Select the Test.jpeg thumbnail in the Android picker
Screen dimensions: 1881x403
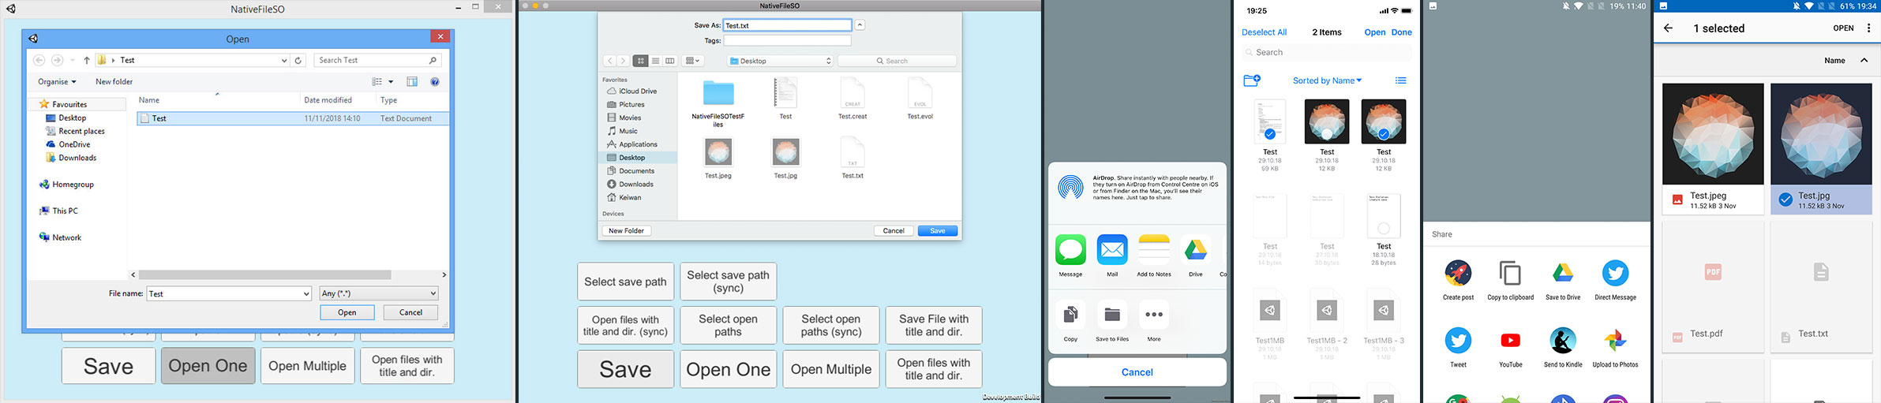point(1713,133)
